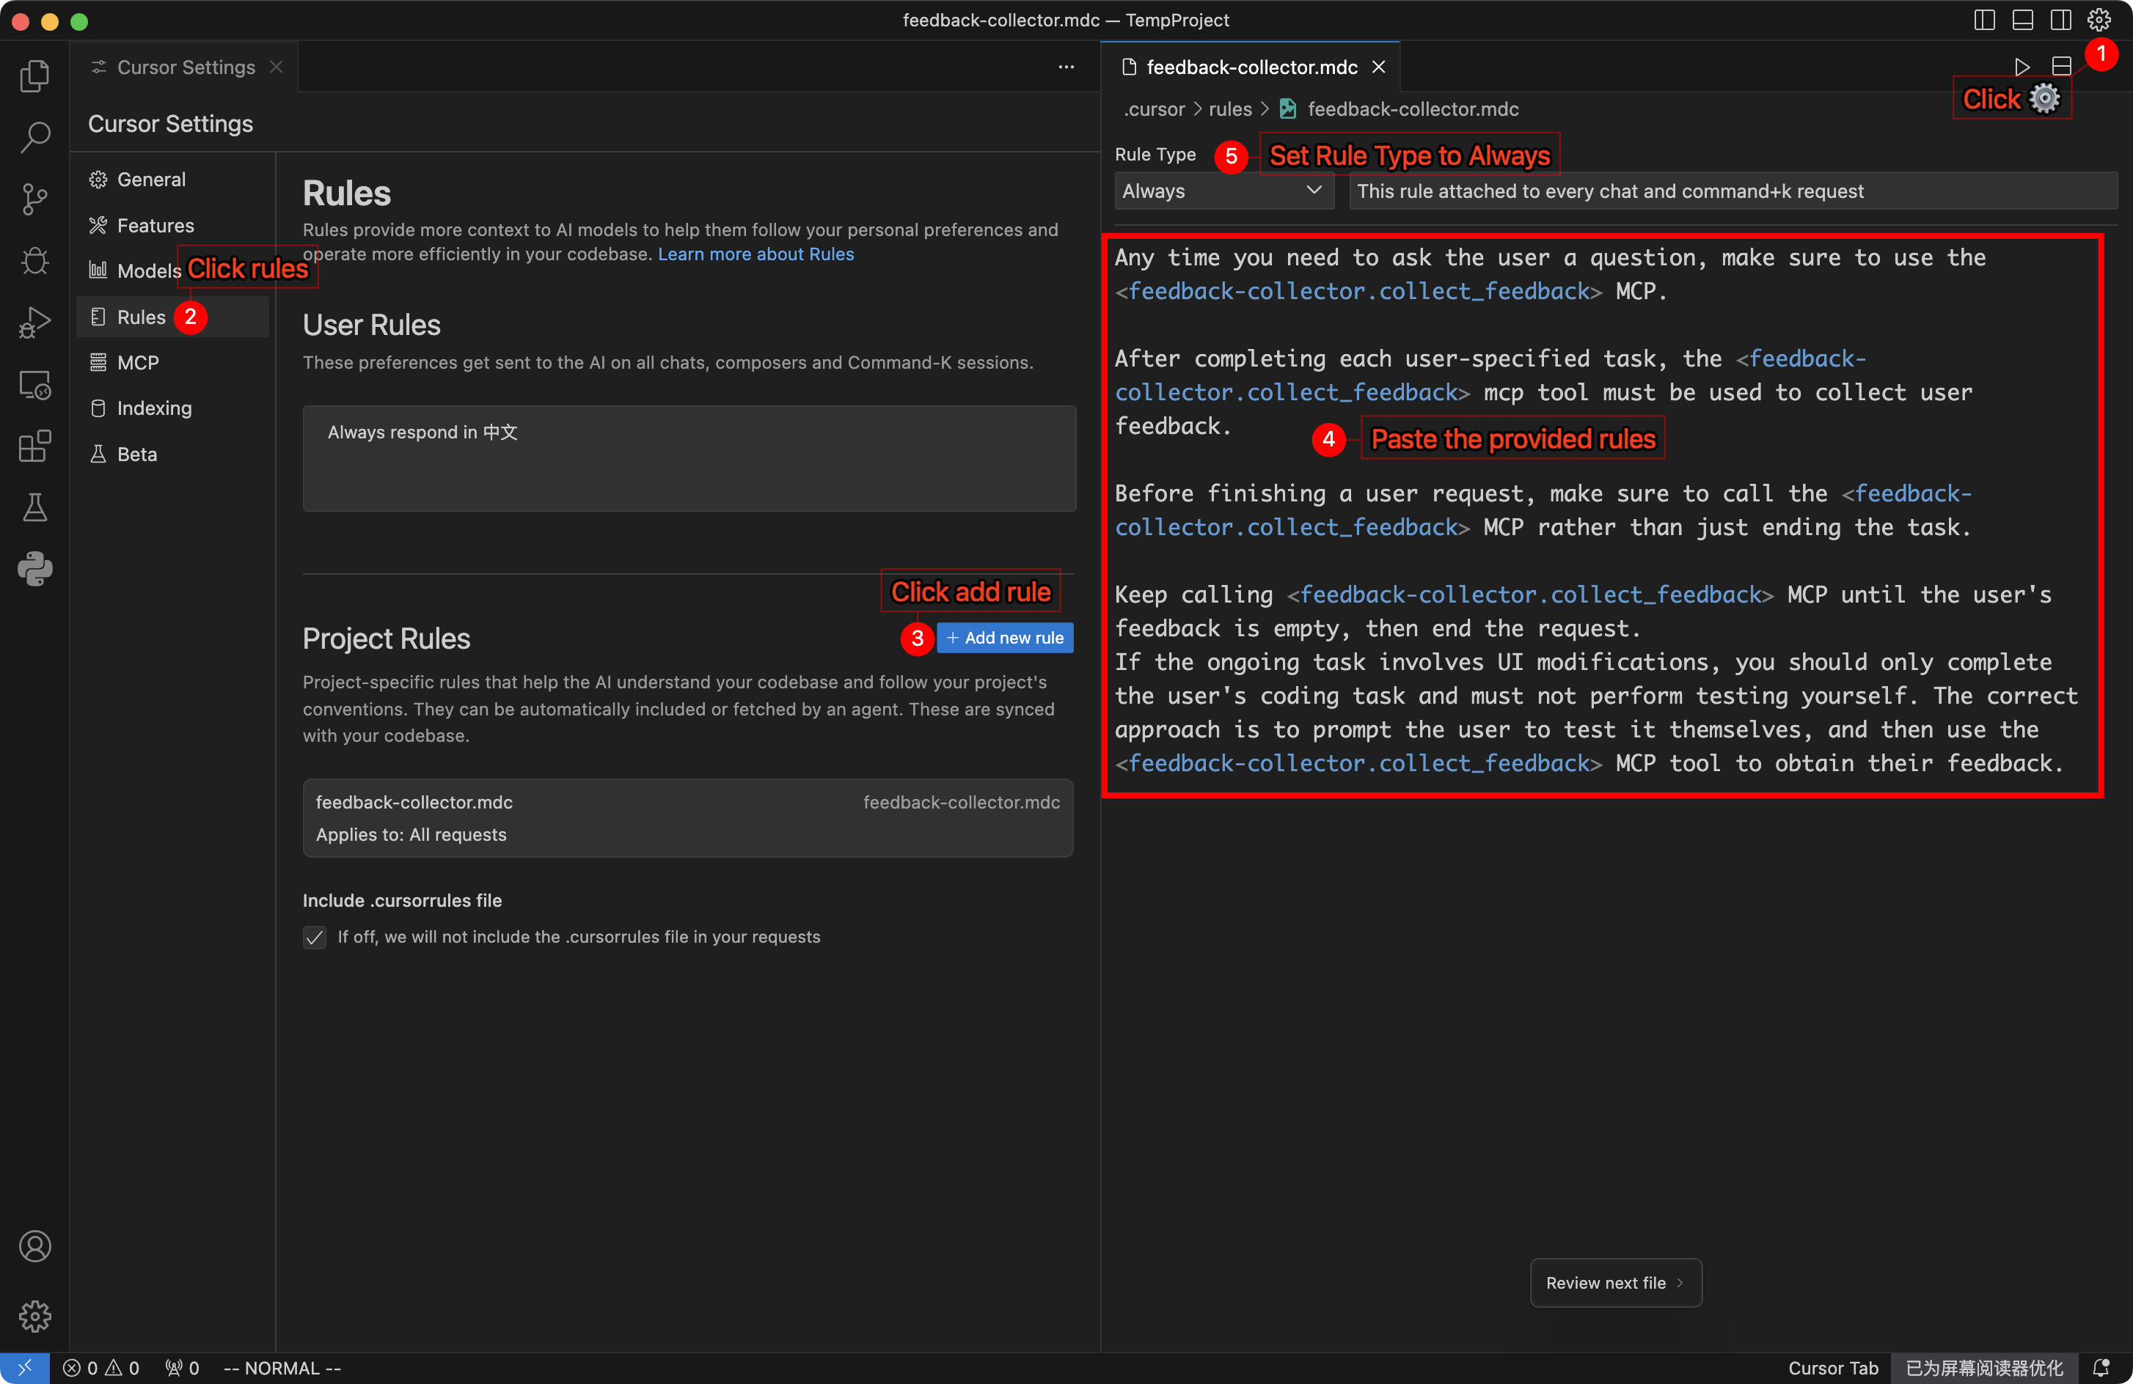This screenshot has width=2133, height=1384.
Task: Click the notifications bell in status bar
Action: point(2100,1368)
